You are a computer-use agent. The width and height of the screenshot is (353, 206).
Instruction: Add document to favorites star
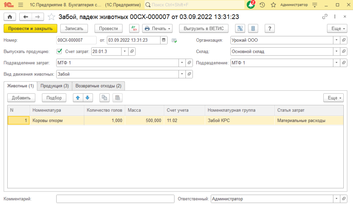[51, 17]
